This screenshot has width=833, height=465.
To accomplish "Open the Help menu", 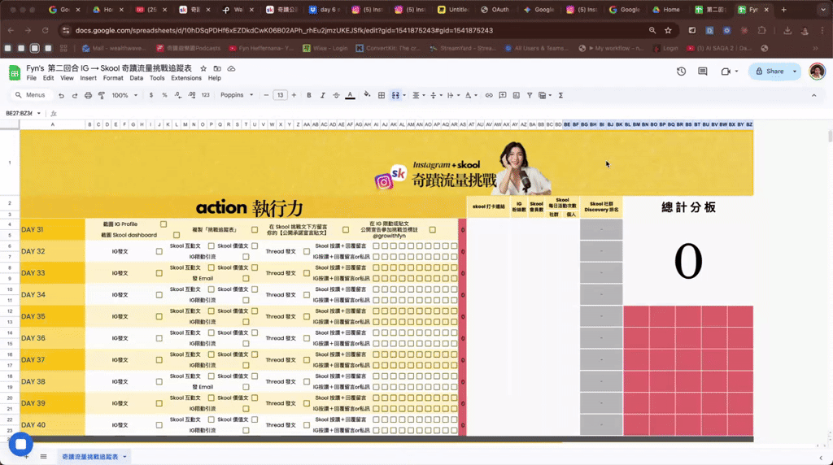I will pos(215,78).
